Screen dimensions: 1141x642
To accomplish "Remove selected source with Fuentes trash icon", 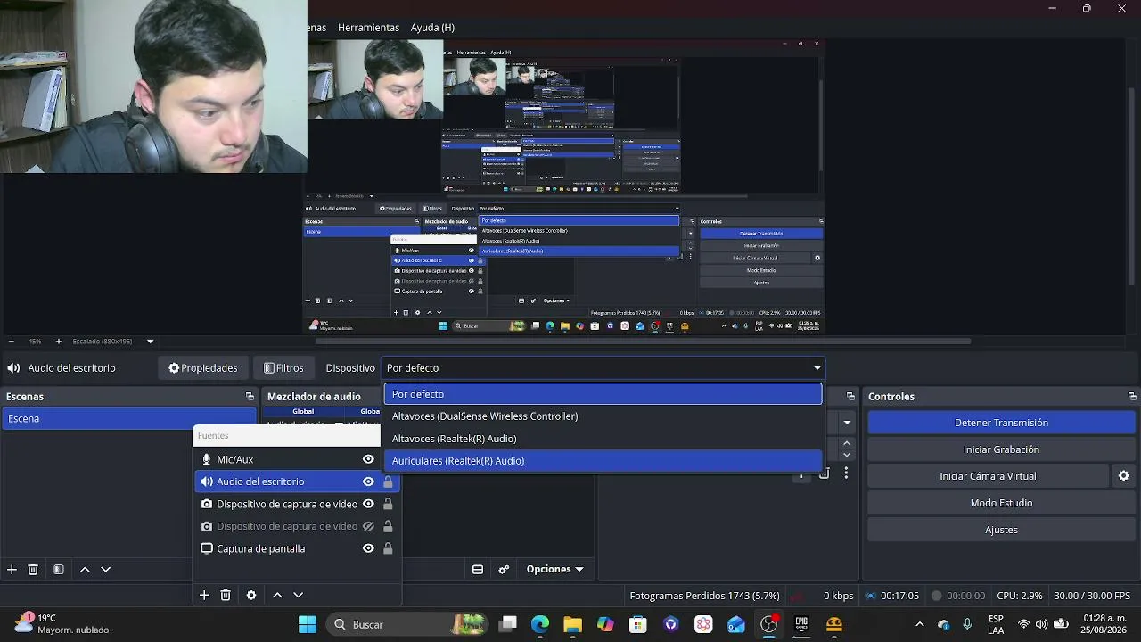I will [226, 595].
